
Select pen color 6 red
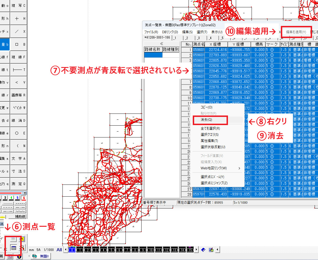pos(24,198)
